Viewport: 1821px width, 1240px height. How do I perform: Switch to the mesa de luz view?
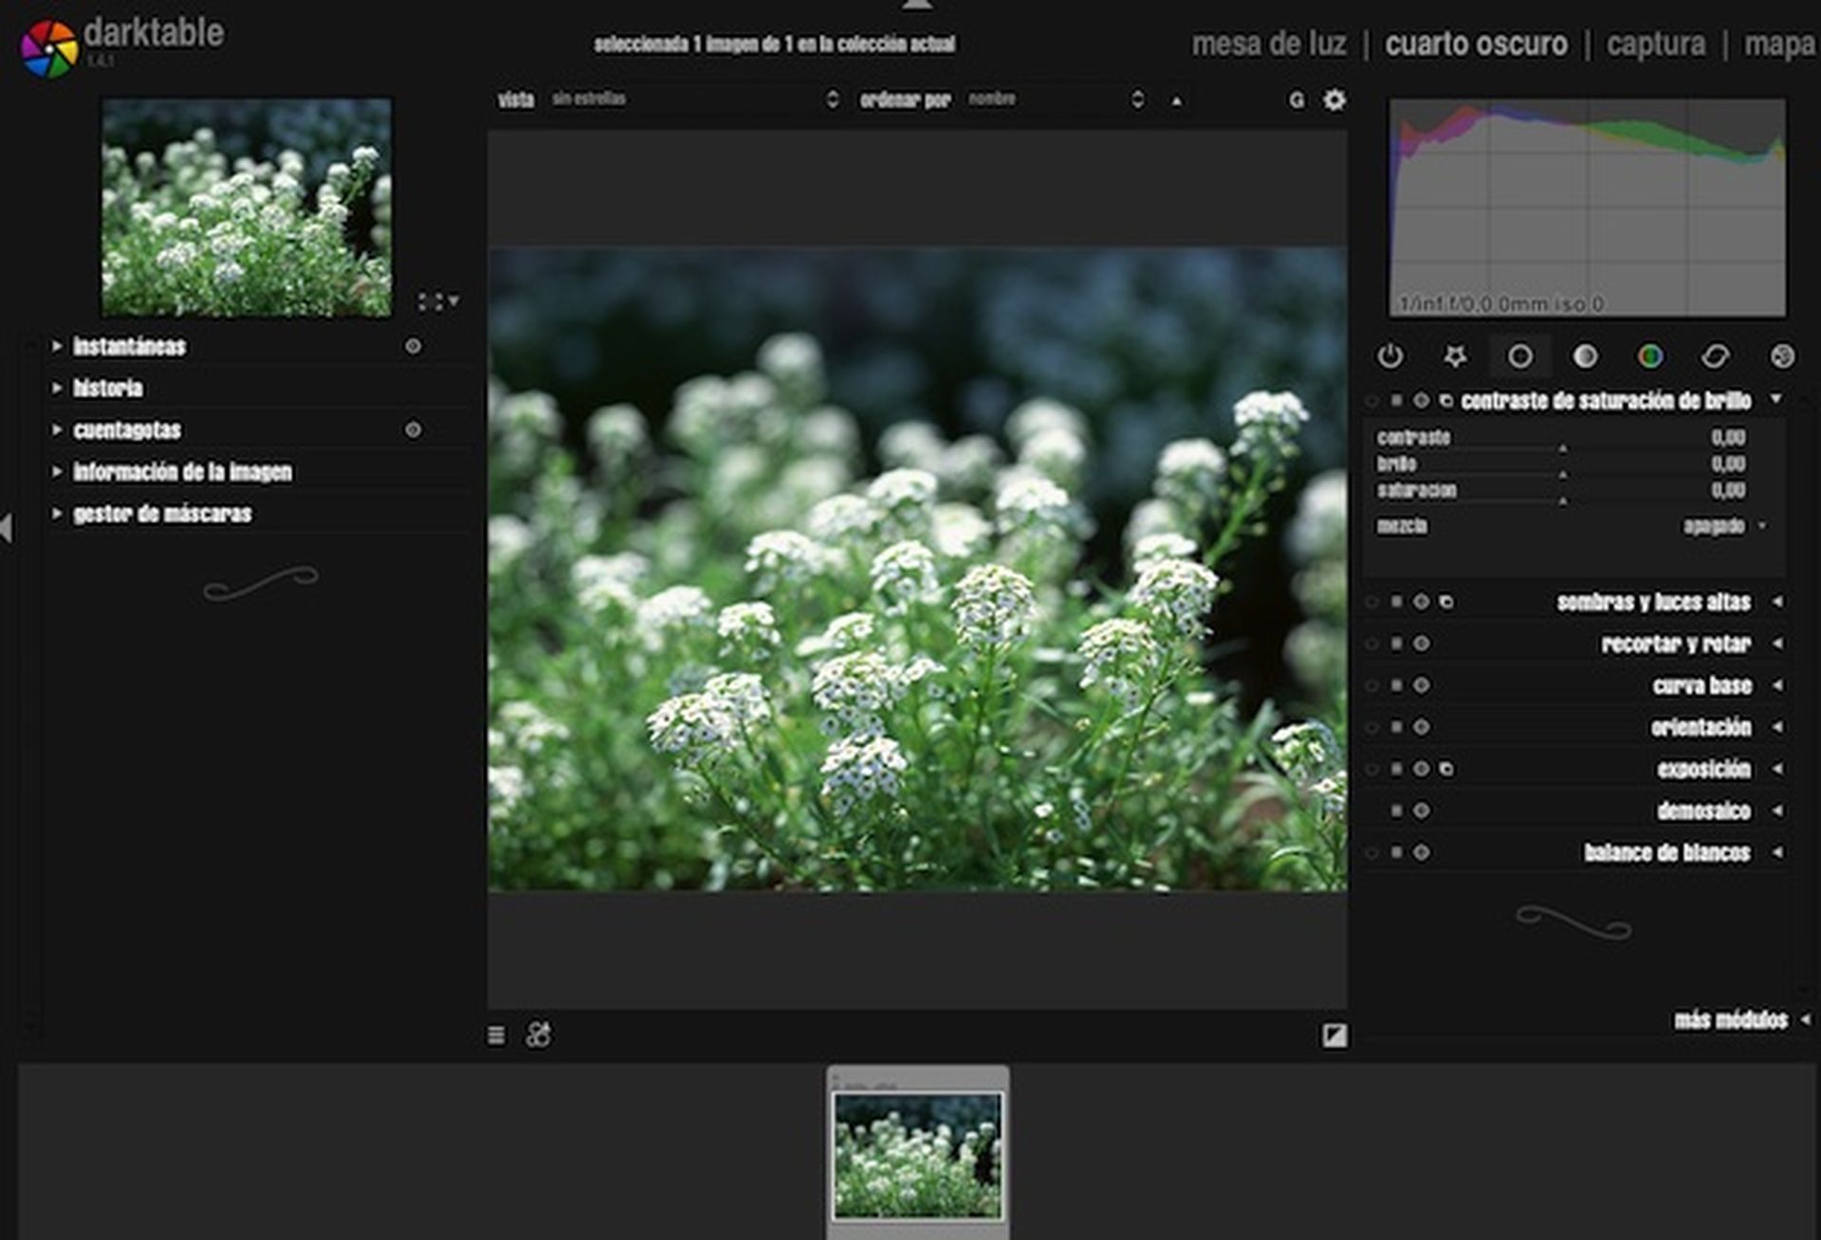pos(1271,43)
